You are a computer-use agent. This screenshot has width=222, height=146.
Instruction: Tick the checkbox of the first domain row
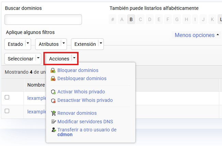7,97
